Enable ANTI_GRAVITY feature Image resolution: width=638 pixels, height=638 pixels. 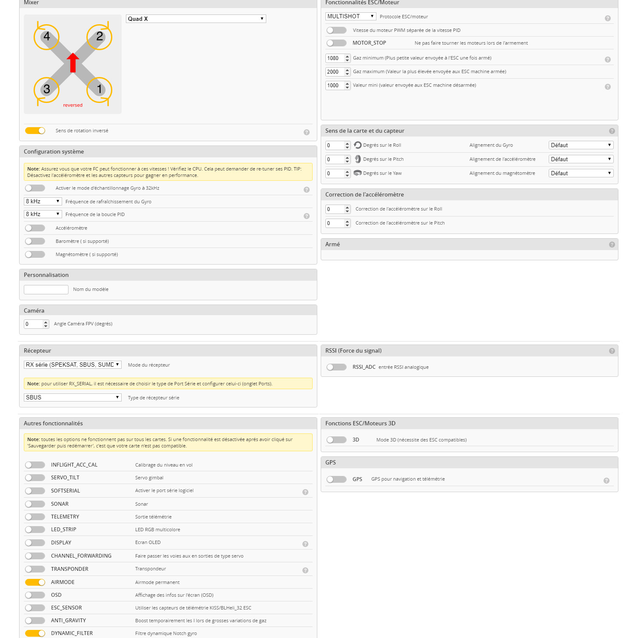[x=35, y=621]
